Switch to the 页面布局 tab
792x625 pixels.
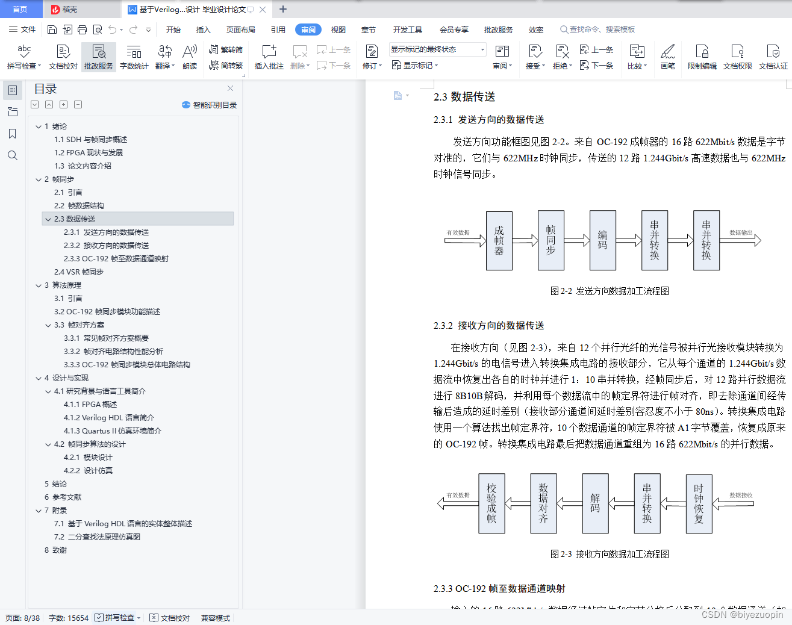241,30
